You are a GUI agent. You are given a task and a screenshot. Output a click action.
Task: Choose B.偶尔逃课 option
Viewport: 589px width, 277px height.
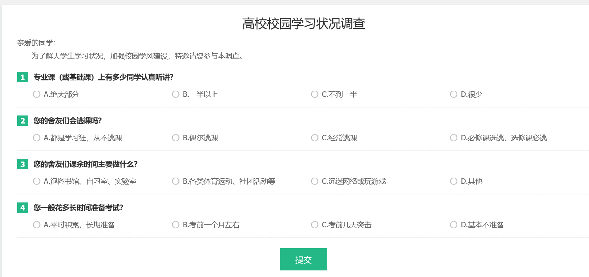tap(175, 138)
